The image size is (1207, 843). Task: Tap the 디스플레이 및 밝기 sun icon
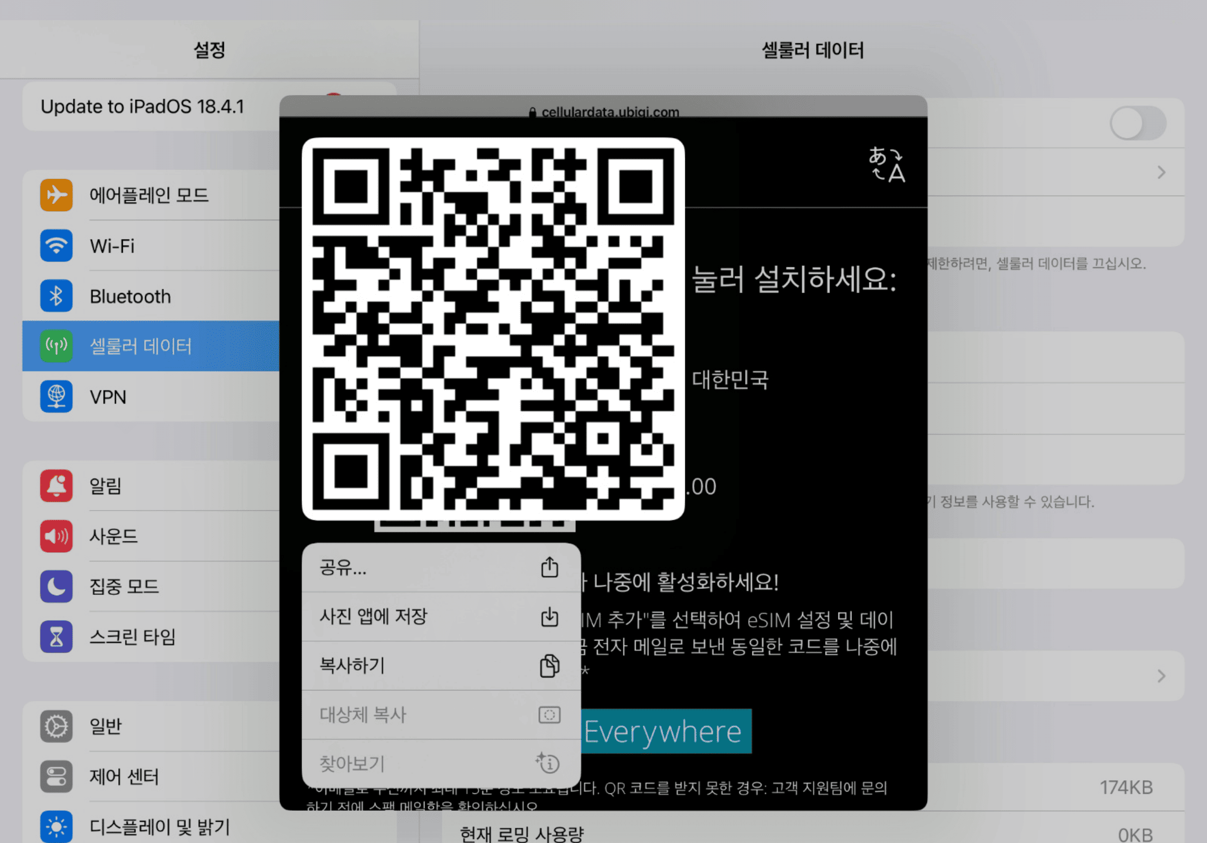[x=56, y=827]
